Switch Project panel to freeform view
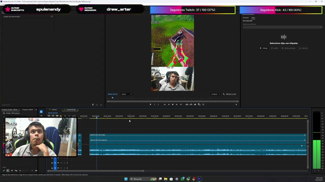 16,171
